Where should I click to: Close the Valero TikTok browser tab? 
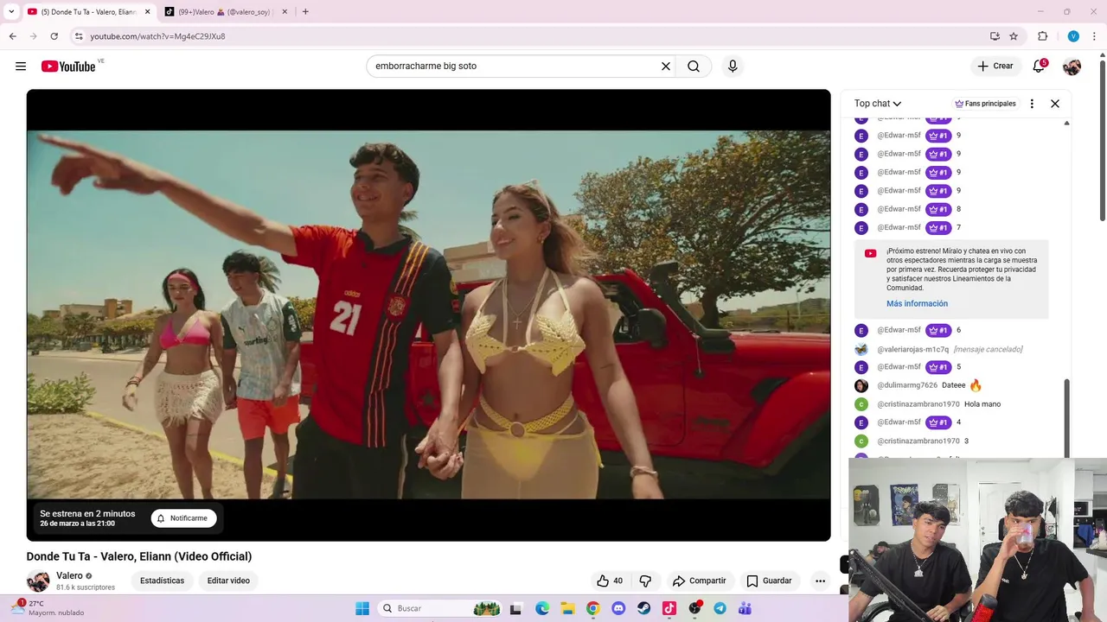click(x=284, y=12)
